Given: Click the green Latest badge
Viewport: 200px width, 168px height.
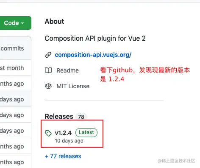Looking at the screenshot, I should 86,132.
